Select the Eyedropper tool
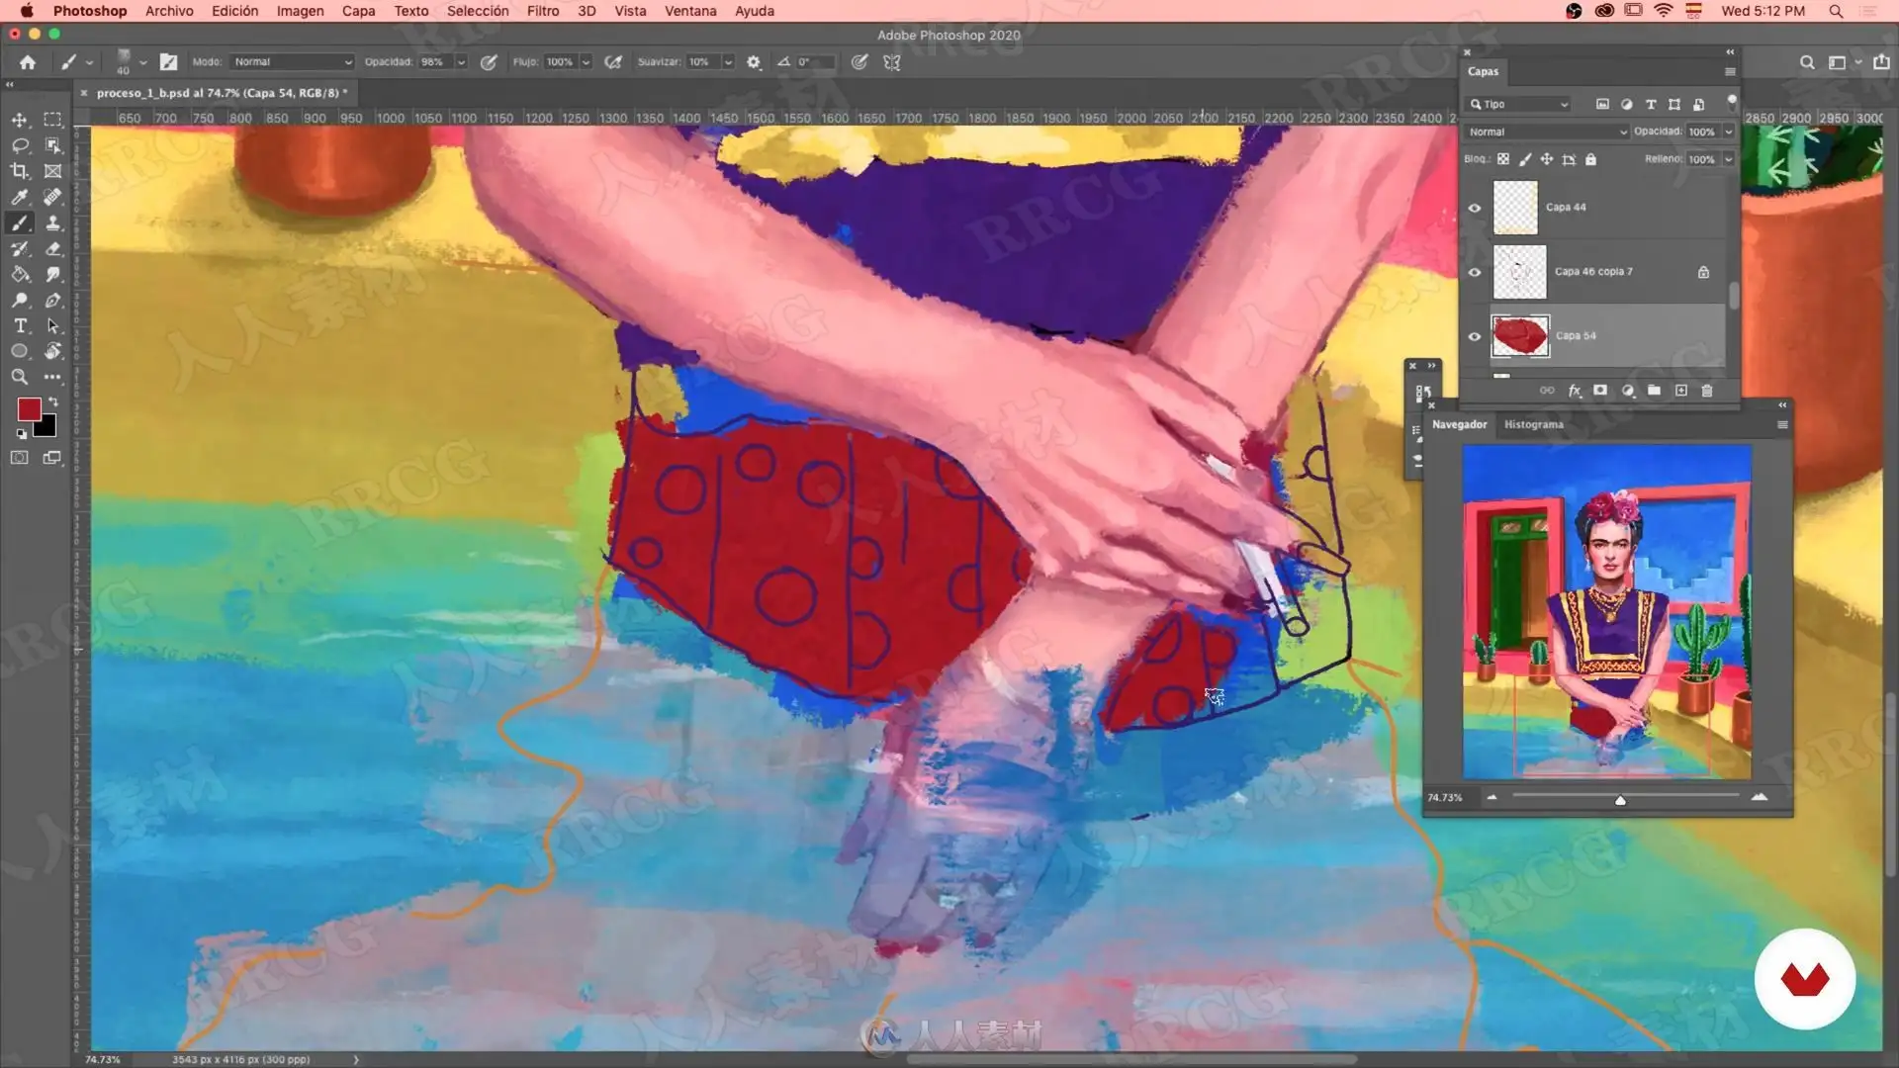Image resolution: width=1899 pixels, height=1068 pixels. pyautogui.click(x=20, y=197)
